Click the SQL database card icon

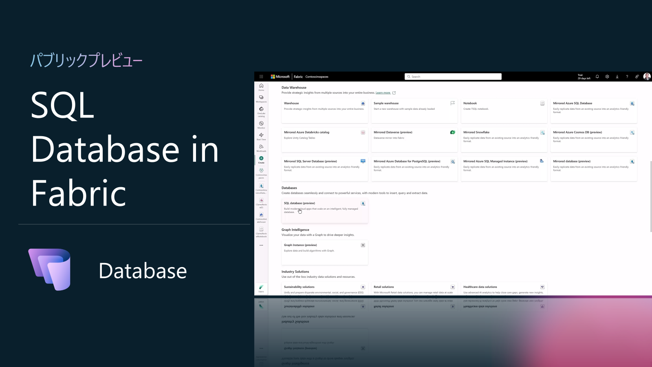coord(363,203)
